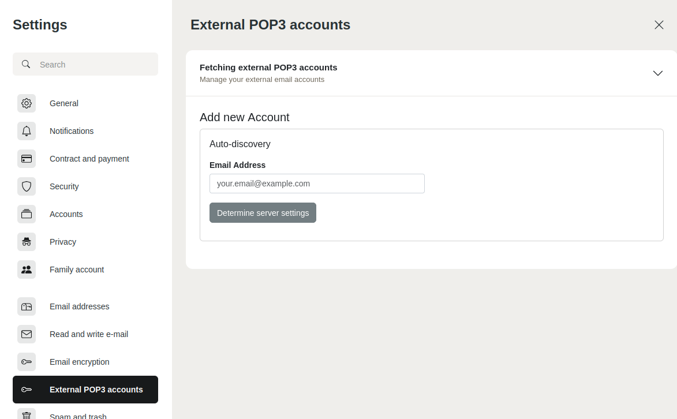Close the settings dialog with X
The width and height of the screenshot is (677, 419).
(x=659, y=25)
